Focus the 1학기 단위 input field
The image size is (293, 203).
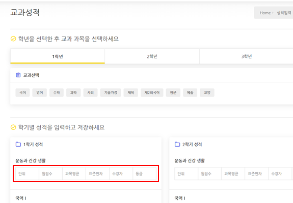pos(28,174)
